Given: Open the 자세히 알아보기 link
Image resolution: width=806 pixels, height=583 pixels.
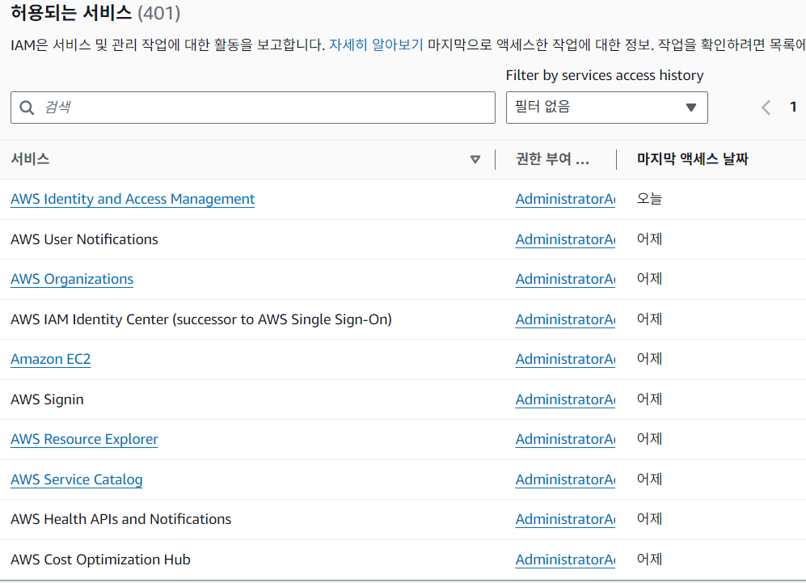Looking at the screenshot, I should pyautogui.click(x=376, y=44).
